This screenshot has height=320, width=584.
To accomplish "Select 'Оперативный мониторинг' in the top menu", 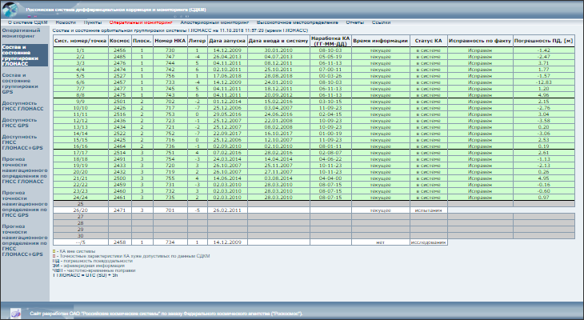I will (141, 22).
